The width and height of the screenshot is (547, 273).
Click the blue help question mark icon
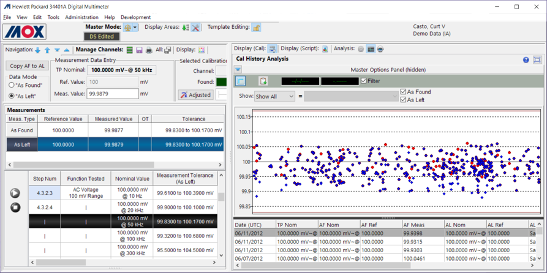526,60
